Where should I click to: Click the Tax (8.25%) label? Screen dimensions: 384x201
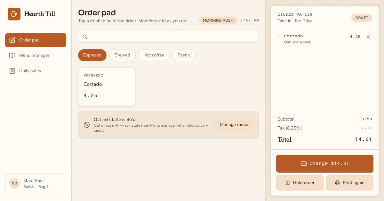pos(290,128)
